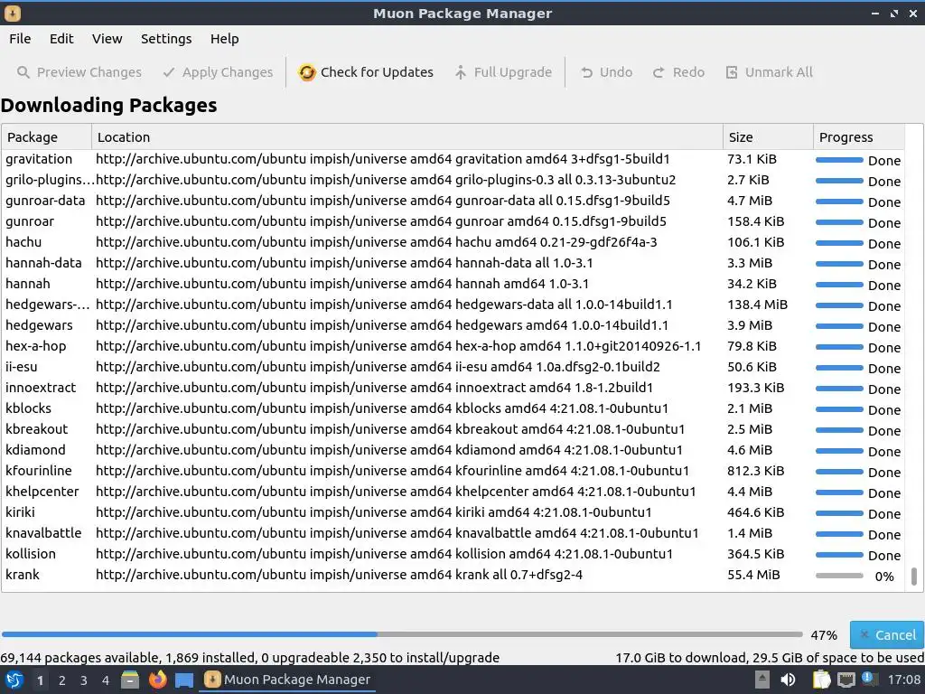Image resolution: width=925 pixels, height=694 pixels.
Task: Open the File menu
Action: pos(20,39)
